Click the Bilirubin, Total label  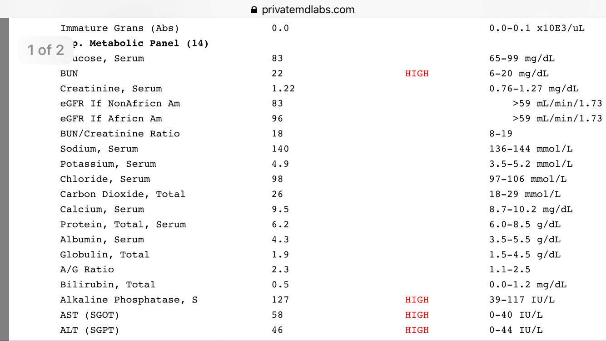[x=108, y=285]
